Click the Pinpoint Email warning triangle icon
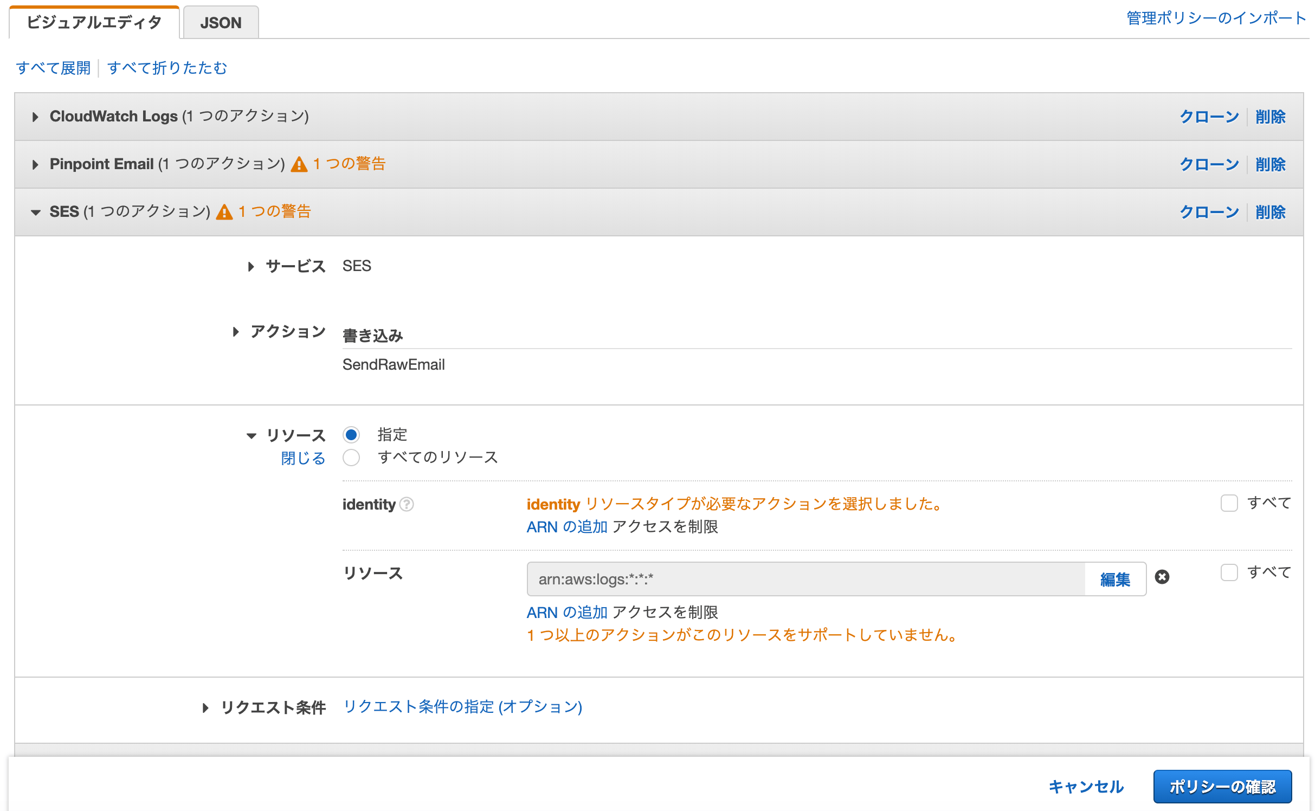 click(x=299, y=164)
